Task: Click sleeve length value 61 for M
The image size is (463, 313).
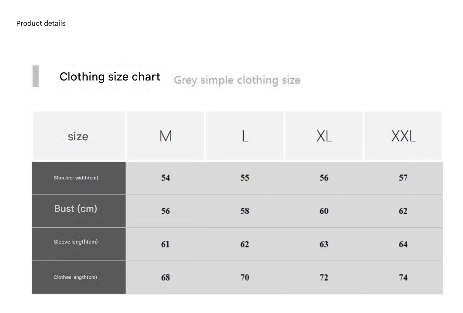Action: [166, 244]
